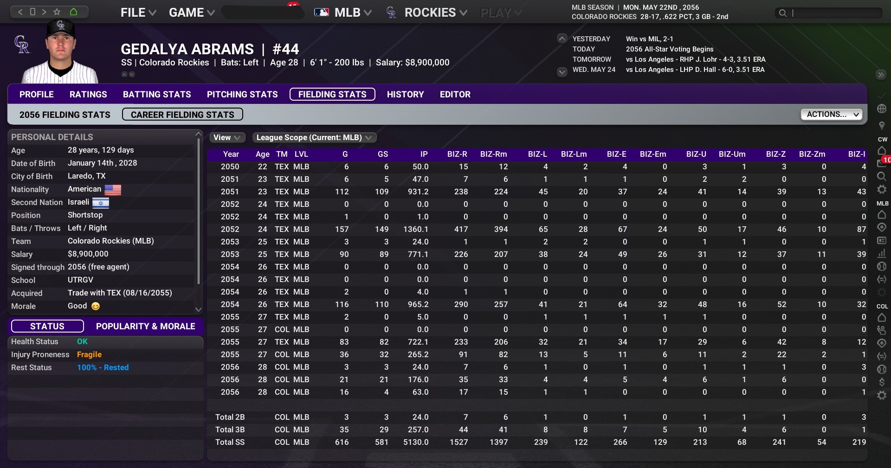The image size is (891, 468).
Task: Open the ACTIONS... dropdown
Action: coord(831,115)
